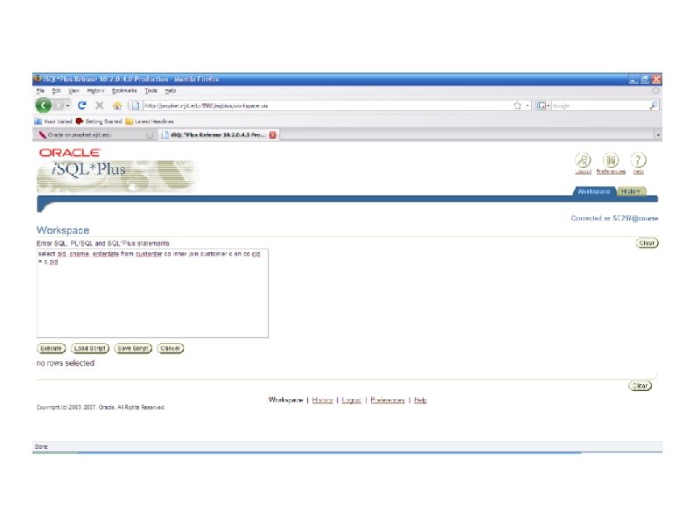Select the Workspace tab of iSQL*Plus
This screenshot has height=525, width=700.
pyautogui.click(x=594, y=192)
